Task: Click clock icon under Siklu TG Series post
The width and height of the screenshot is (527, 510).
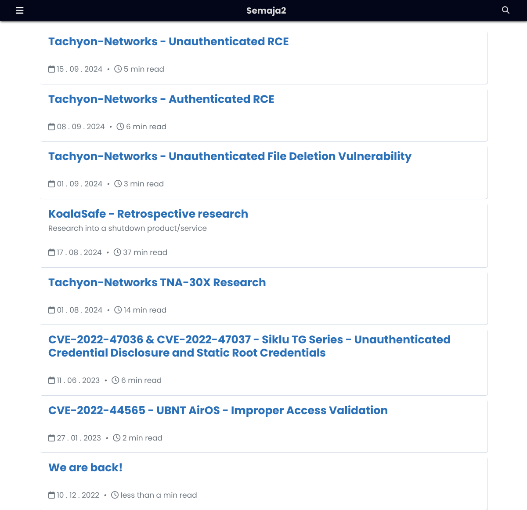Action: coord(116,380)
